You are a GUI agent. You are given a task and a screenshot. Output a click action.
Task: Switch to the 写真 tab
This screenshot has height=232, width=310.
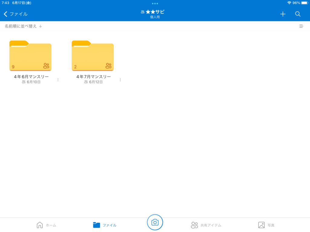point(266,225)
